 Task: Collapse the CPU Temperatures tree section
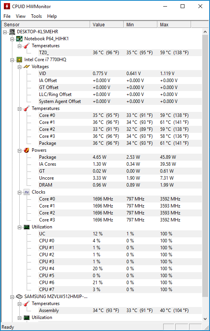click(x=19, y=109)
